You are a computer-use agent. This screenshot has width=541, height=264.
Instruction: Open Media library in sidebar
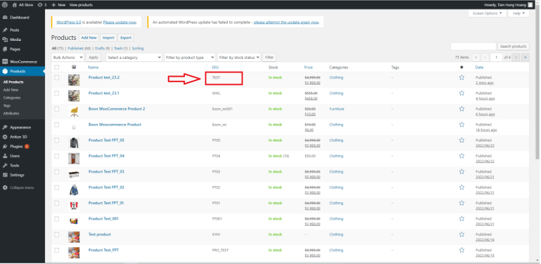point(15,40)
